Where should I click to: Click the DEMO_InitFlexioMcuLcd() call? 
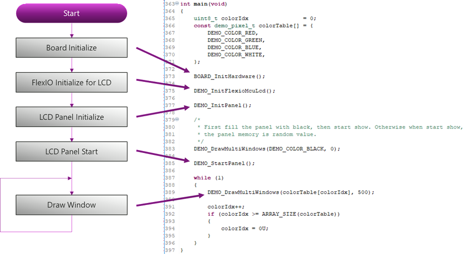pyautogui.click(x=234, y=91)
